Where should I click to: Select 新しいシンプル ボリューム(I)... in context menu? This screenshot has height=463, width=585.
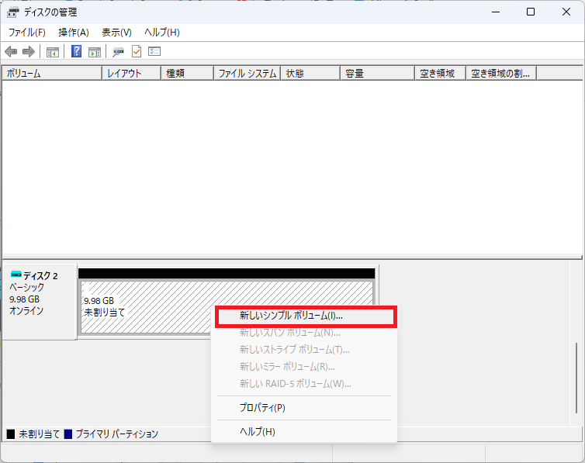(x=306, y=316)
